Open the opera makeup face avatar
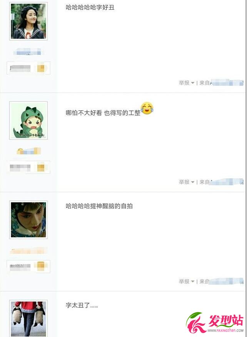247x337 pixels. coord(28,220)
